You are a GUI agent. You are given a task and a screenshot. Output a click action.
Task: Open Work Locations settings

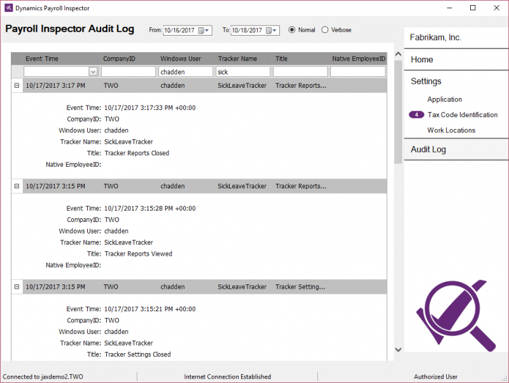click(x=451, y=130)
